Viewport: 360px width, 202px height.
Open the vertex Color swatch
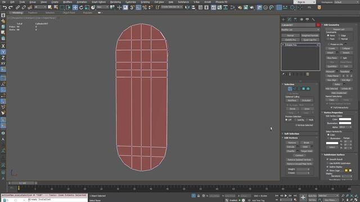(345, 119)
